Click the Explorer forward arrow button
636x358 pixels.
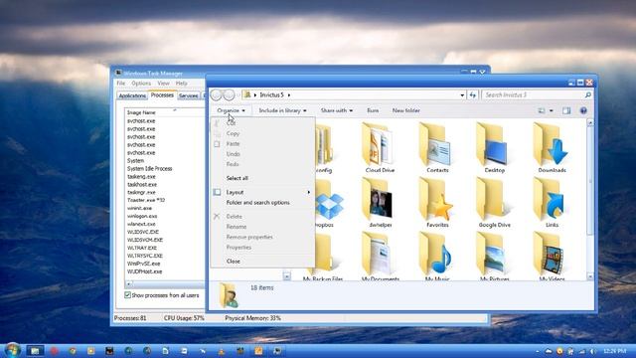coord(230,95)
